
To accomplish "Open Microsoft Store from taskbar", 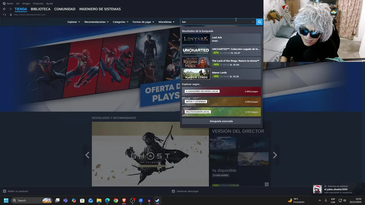I will click(82, 200).
